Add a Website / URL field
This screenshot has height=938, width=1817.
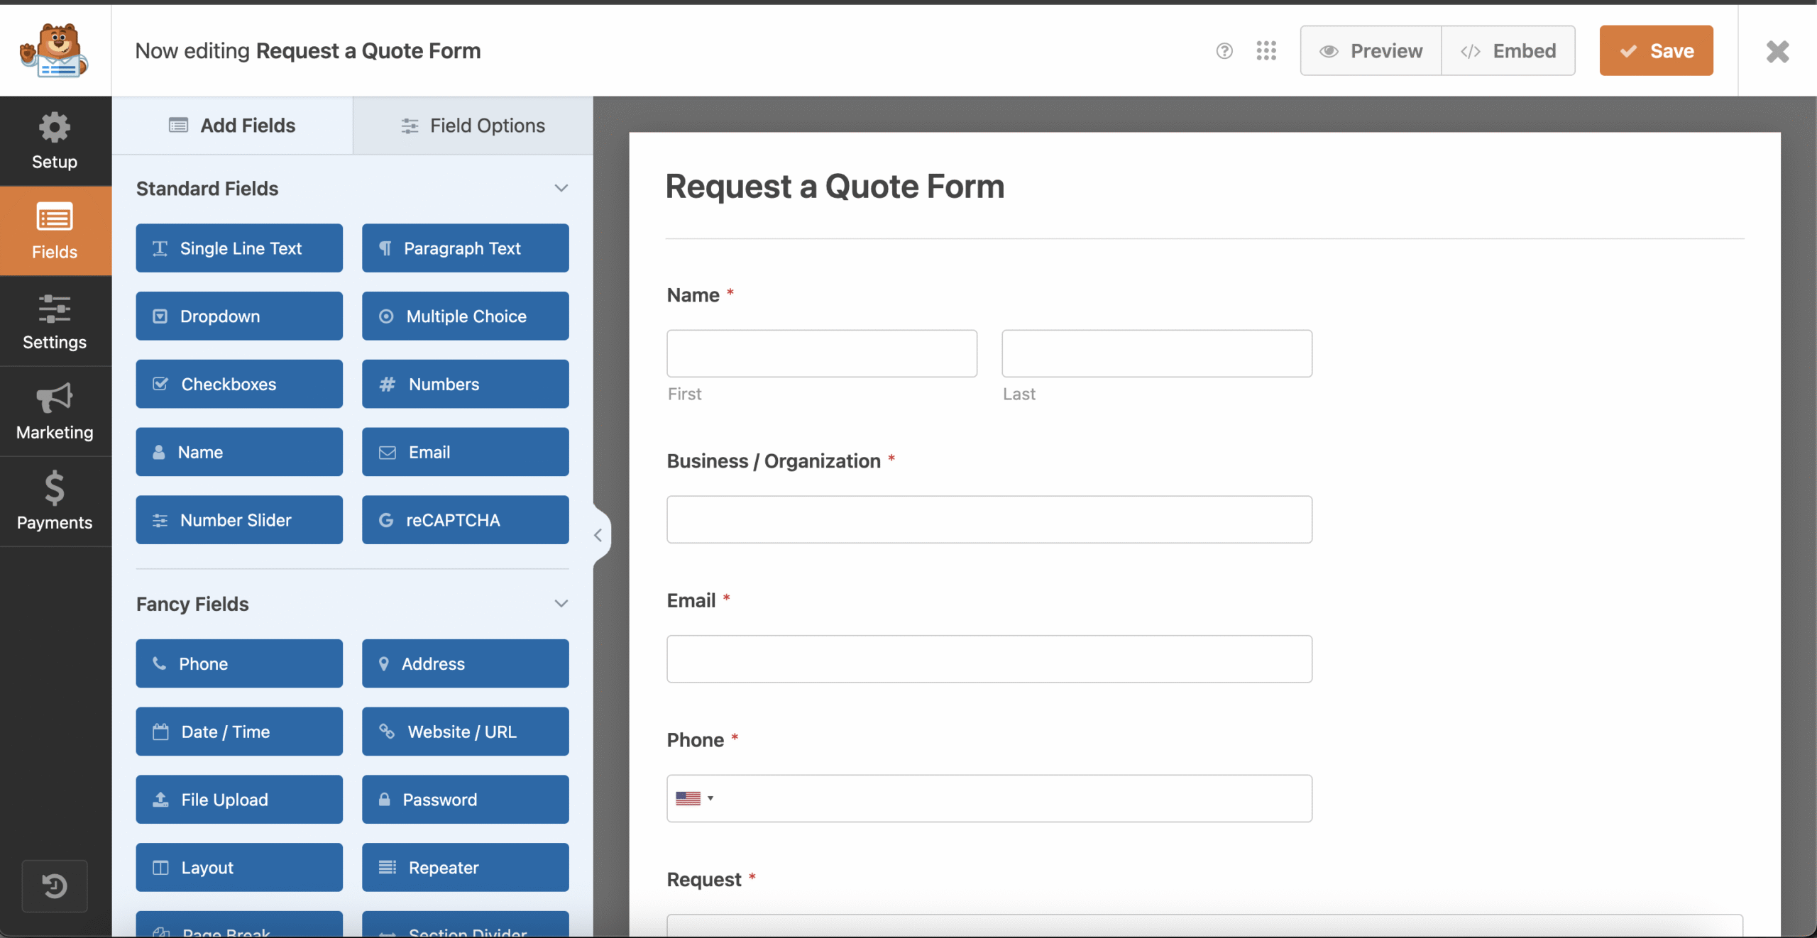(x=466, y=732)
